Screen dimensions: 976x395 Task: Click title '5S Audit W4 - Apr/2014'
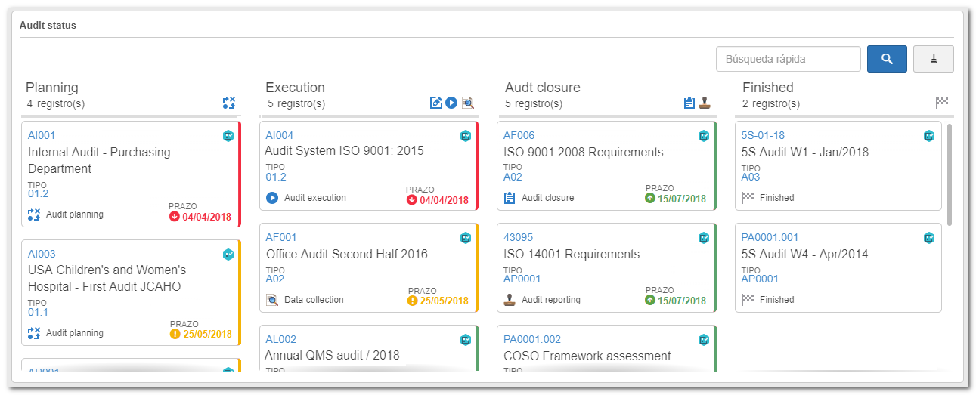click(x=804, y=254)
